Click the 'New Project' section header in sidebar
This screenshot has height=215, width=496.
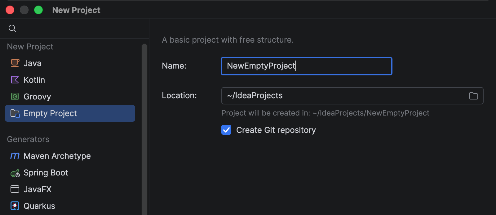coord(30,47)
